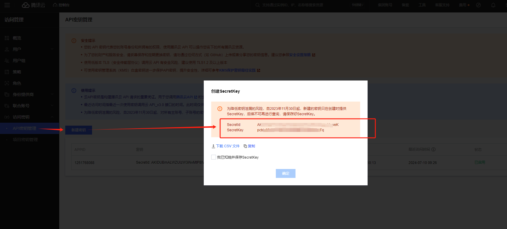
Task: Click the 新建密钥 button
Action: click(x=79, y=130)
